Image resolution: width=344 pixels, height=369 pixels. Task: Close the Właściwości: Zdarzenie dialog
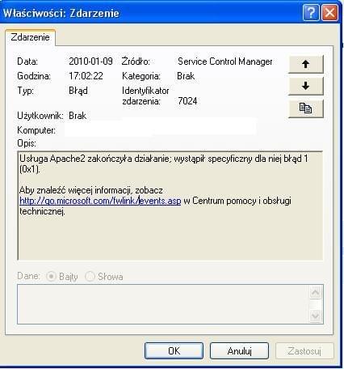coord(329,13)
